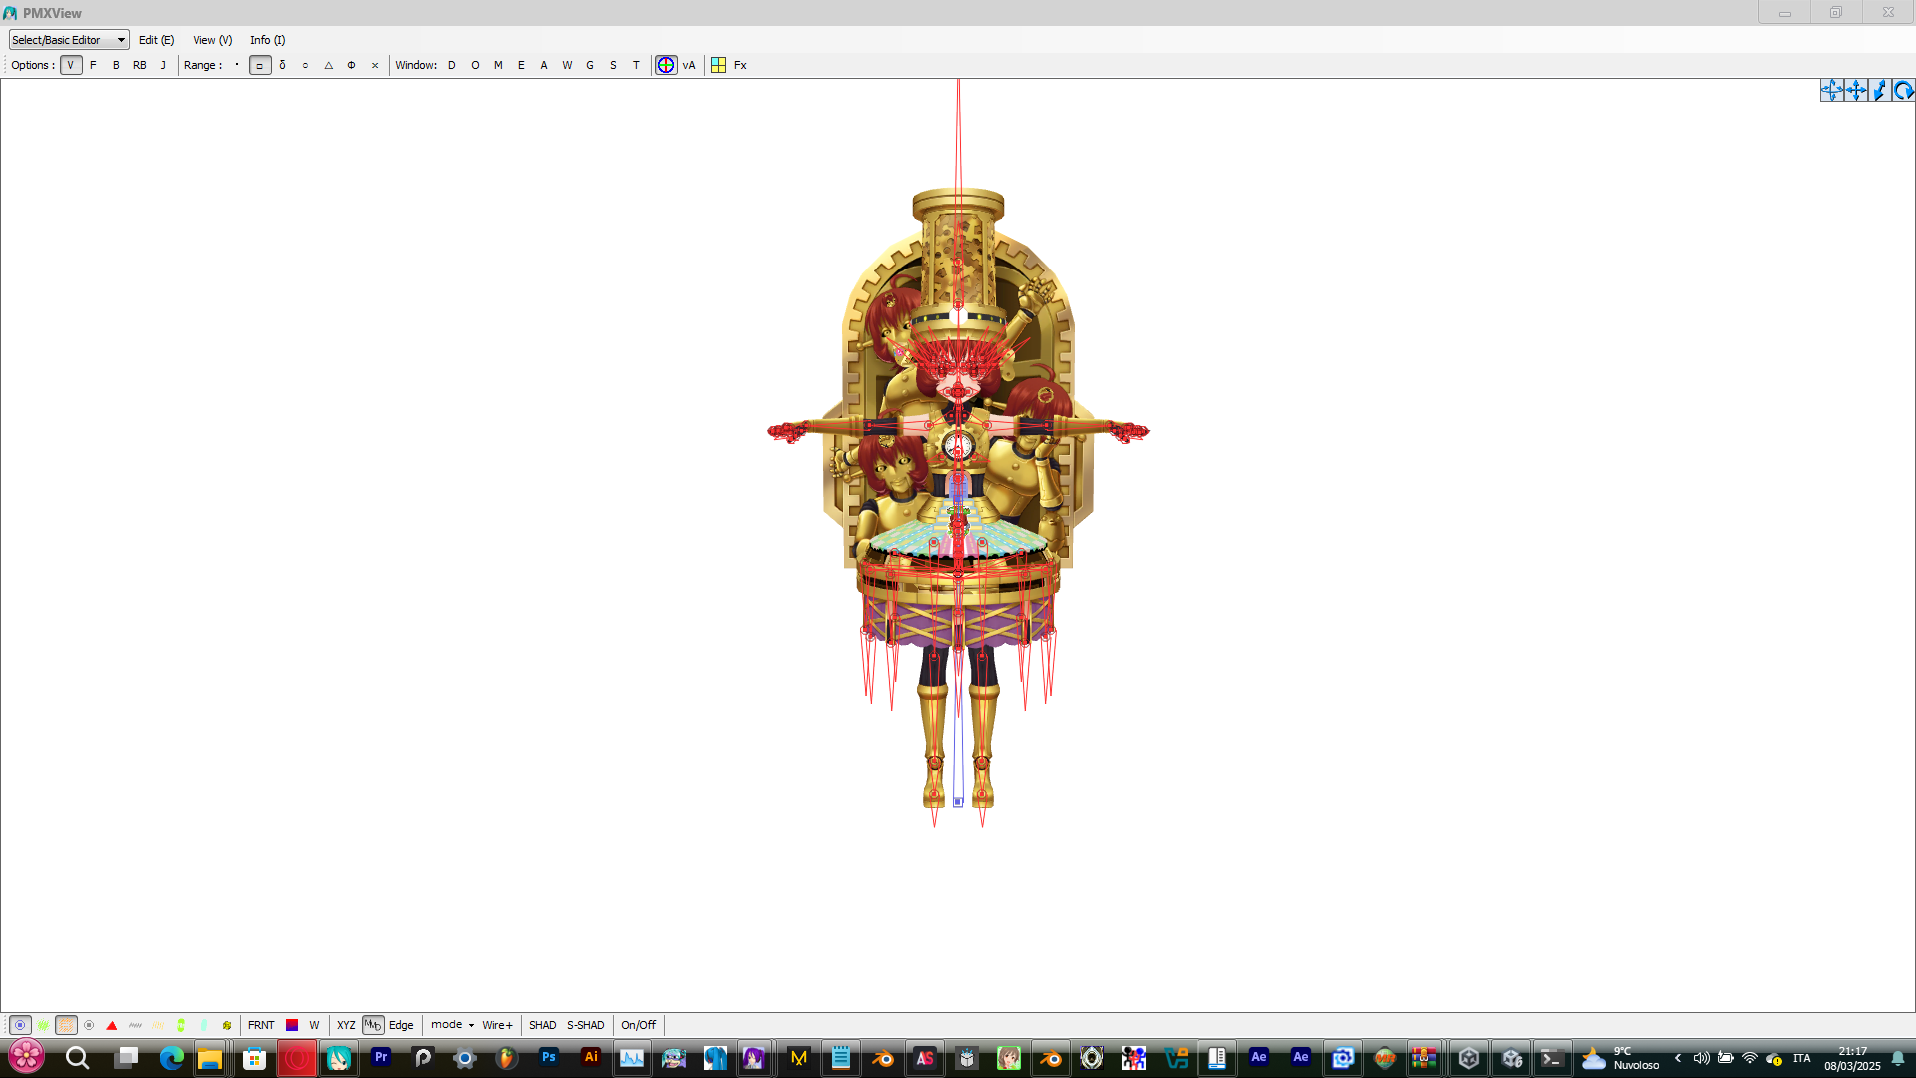
Task: Toggle the Mb bottom toolbar icon
Action: (373, 1025)
